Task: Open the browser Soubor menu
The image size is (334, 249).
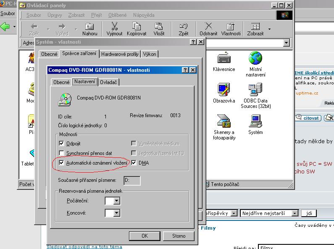Action: [x=8, y=13]
